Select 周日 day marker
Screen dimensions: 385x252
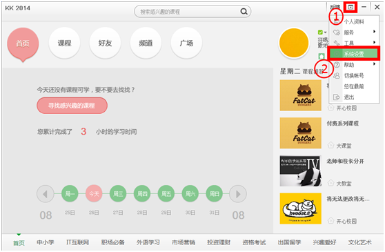click(214, 194)
